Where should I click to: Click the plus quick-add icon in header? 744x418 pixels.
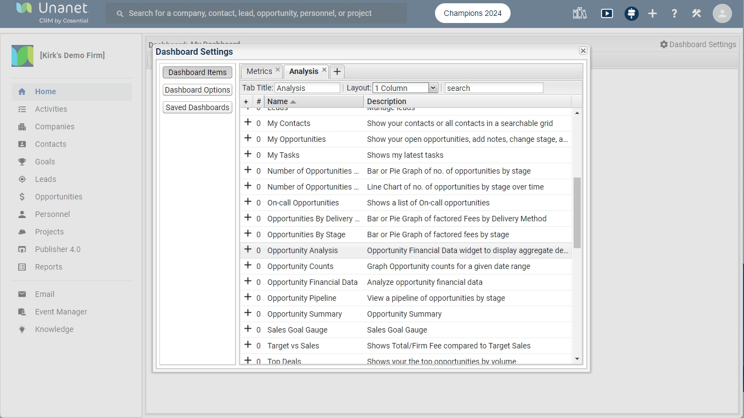click(652, 13)
